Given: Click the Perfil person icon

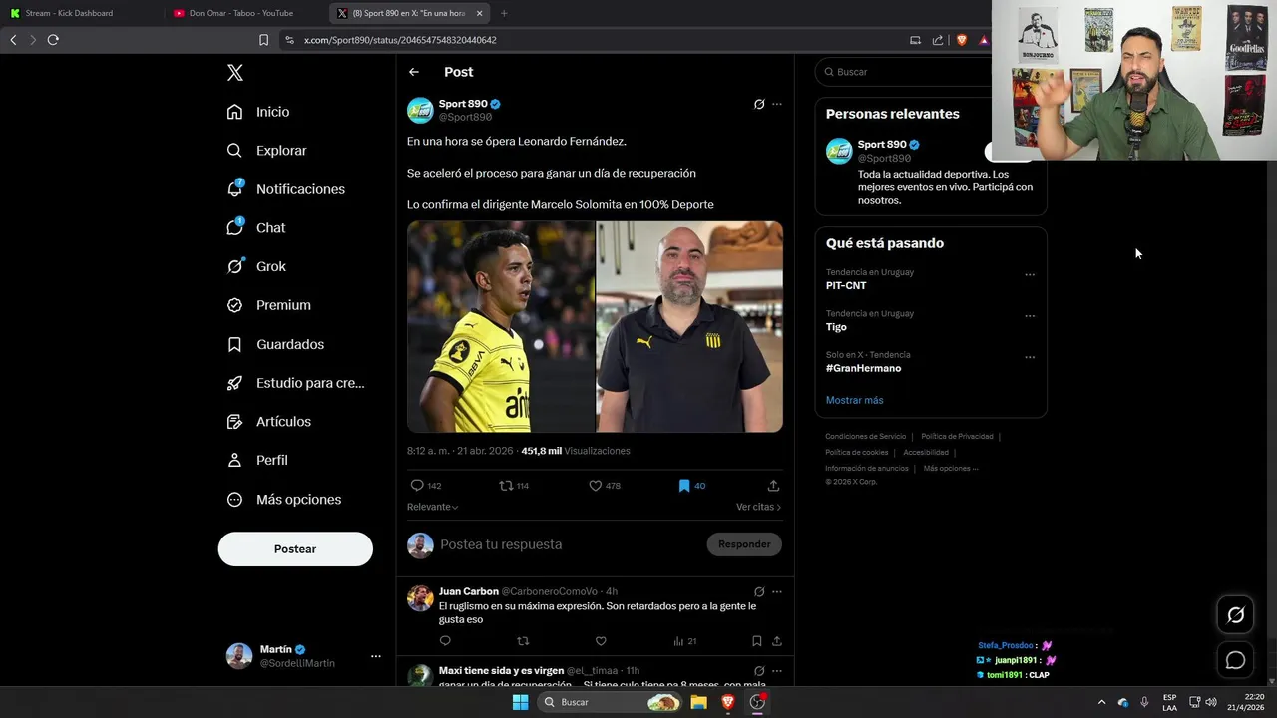Looking at the screenshot, I should click(234, 461).
